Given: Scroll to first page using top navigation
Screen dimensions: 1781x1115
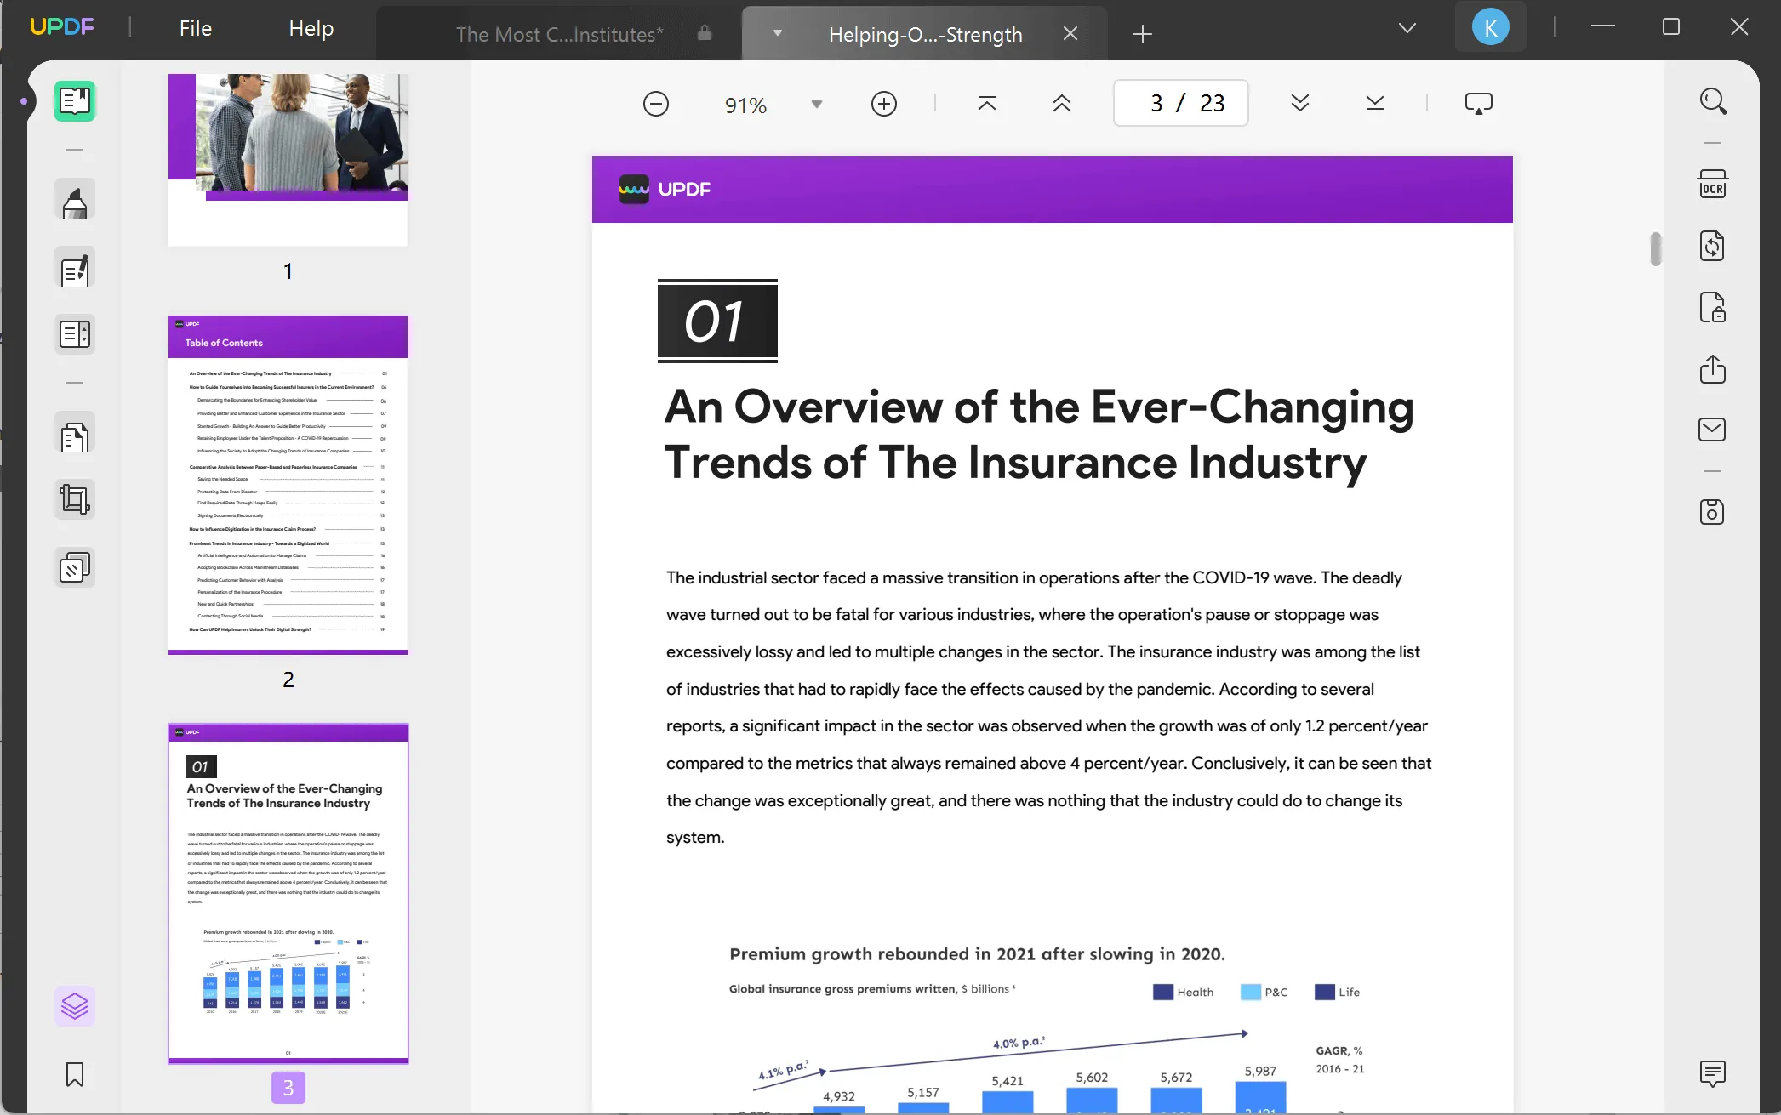Looking at the screenshot, I should click(x=987, y=103).
